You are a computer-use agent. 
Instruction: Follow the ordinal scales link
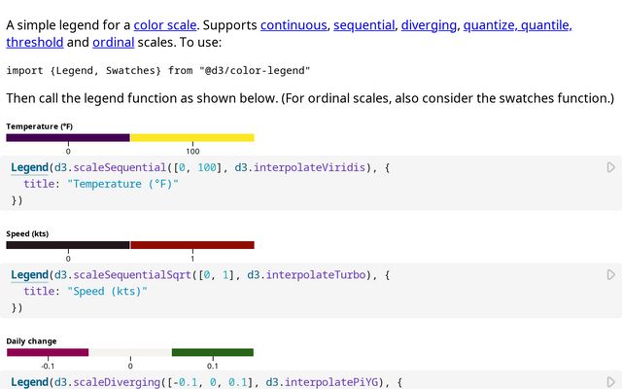pos(114,42)
